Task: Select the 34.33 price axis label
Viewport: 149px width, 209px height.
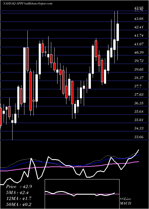Action: 139,128
